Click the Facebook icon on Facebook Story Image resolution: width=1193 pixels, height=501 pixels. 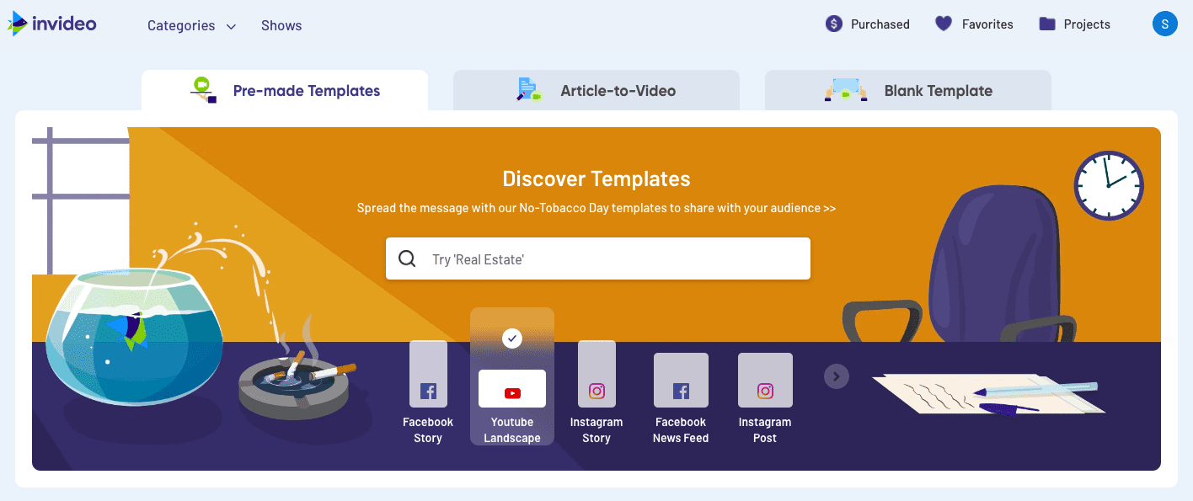[x=428, y=391]
